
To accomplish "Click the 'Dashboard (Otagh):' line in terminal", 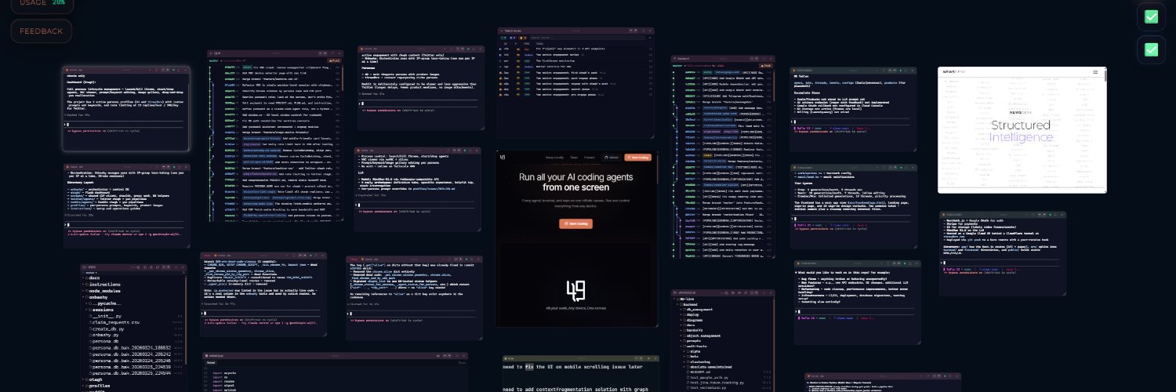I will click(x=82, y=82).
